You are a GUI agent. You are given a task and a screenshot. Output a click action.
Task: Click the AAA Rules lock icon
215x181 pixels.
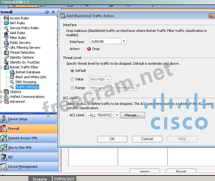tap(7, 33)
